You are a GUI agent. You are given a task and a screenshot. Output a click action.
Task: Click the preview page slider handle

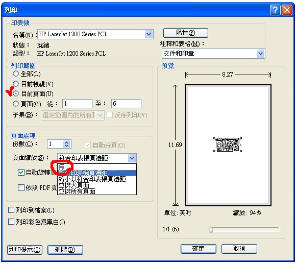tap(211, 229)
